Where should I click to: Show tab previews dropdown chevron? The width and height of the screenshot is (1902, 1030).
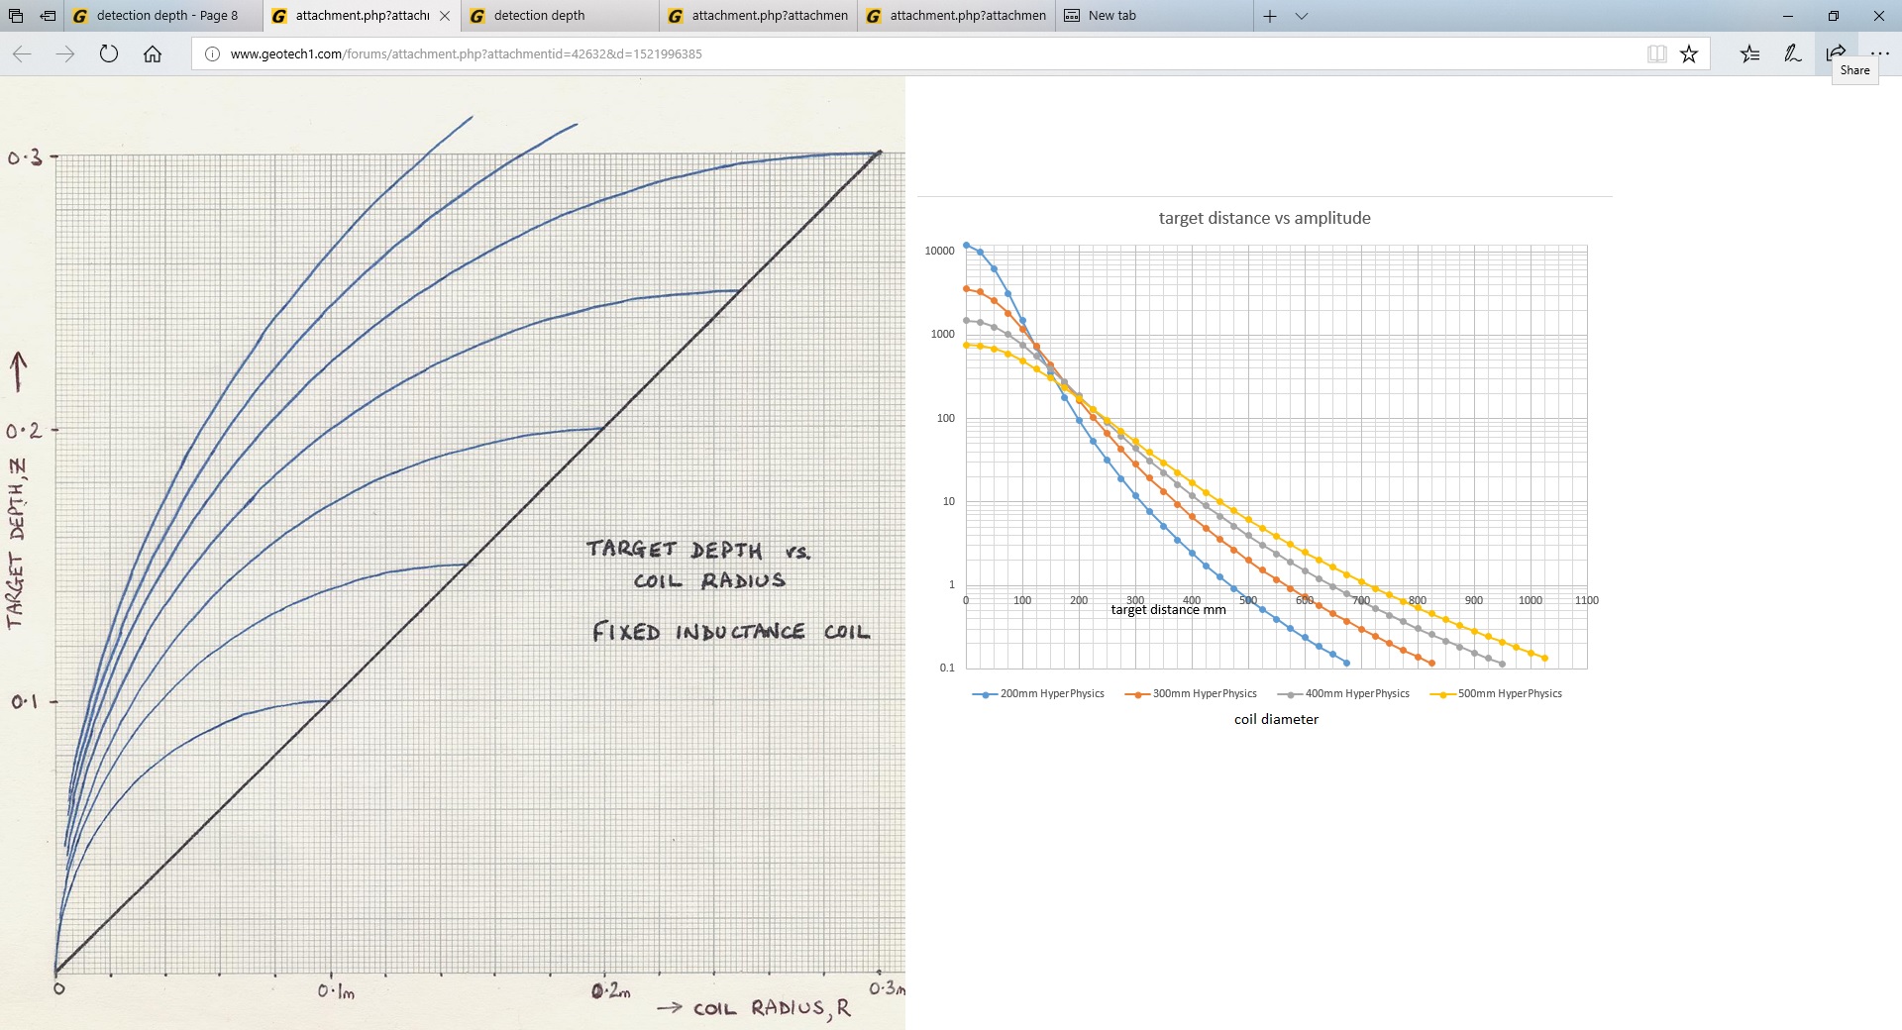click(1302, 16)
